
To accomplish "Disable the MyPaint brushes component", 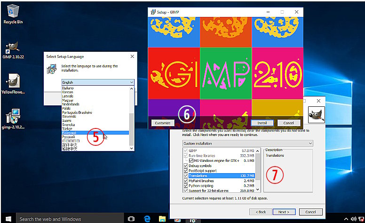I will pos(185,180).
